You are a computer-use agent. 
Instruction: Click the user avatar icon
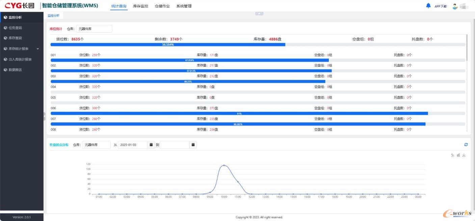(x=455, y=6)
